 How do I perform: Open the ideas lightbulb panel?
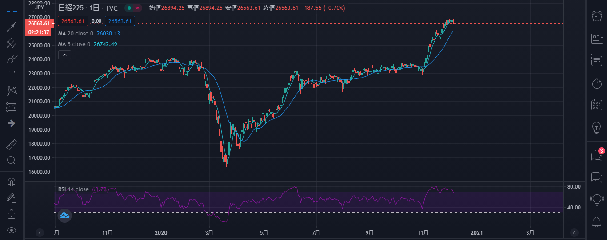(x=597, y=127)
